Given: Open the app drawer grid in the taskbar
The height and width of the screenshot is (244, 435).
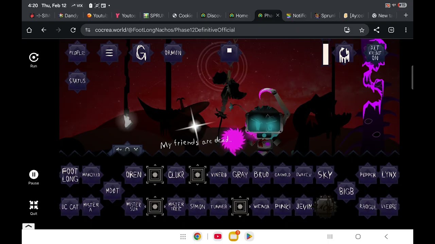Looking at the screenshot, I should coord(183,237).
